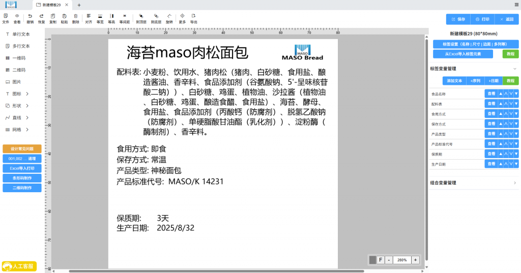Viewport: 521px width, 273px height.
Task: Open the hamburger menu at top right
Action: [x=517, y=5]
